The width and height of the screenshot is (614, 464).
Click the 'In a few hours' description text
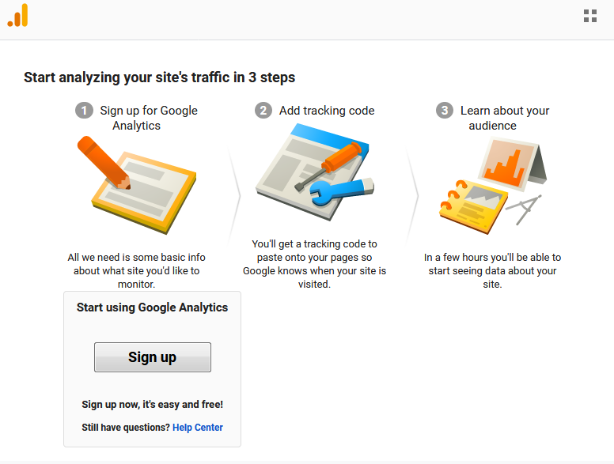[x=493, y=270]
